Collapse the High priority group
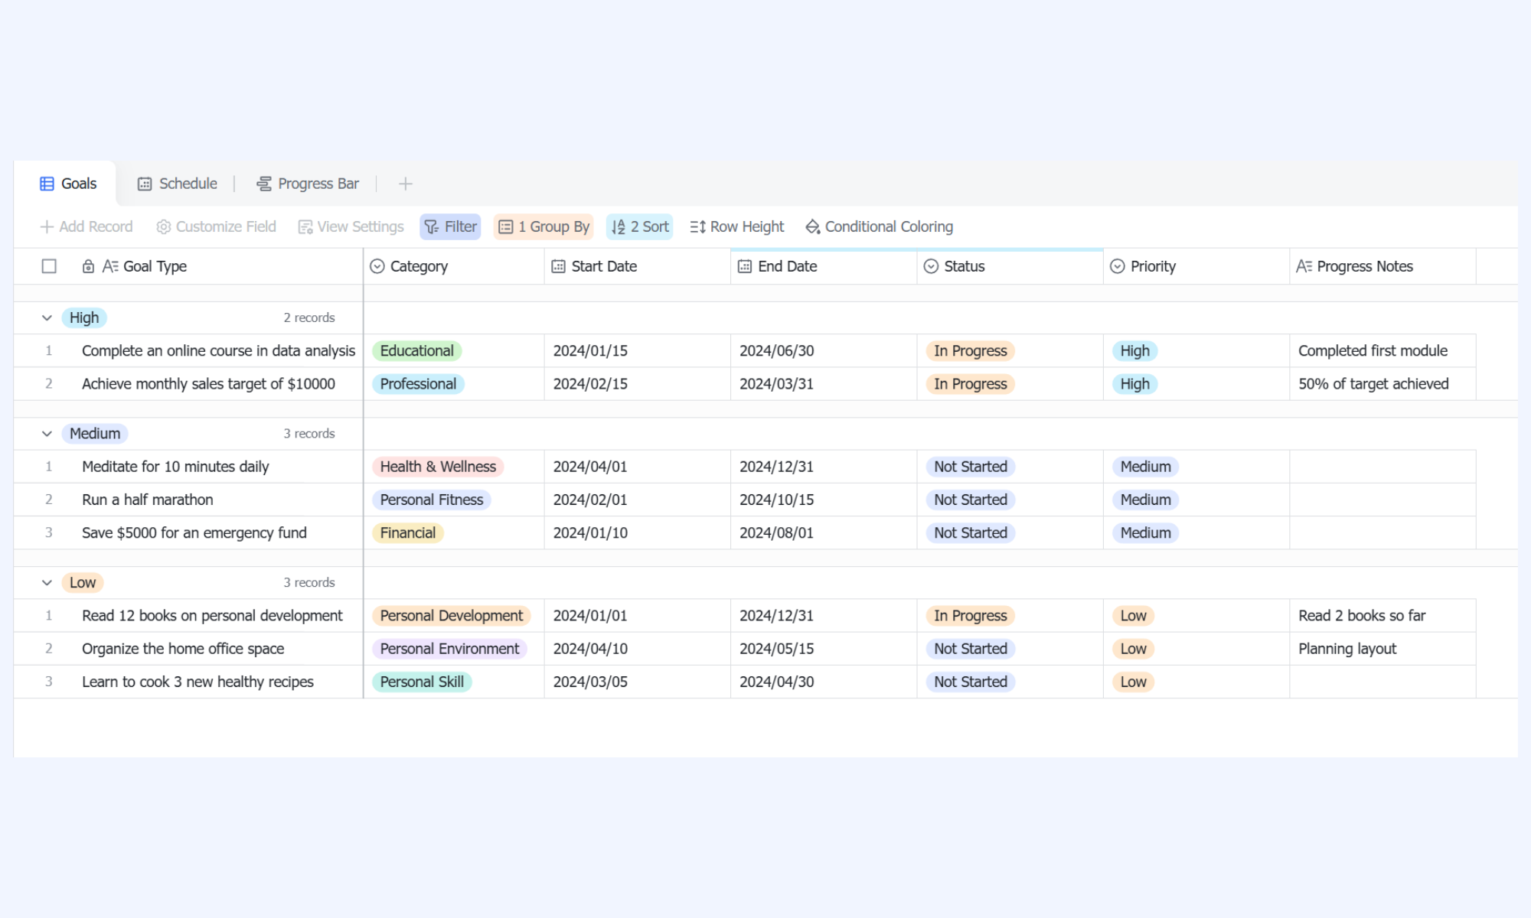The image size is (1531, 918). click(47, 317)
